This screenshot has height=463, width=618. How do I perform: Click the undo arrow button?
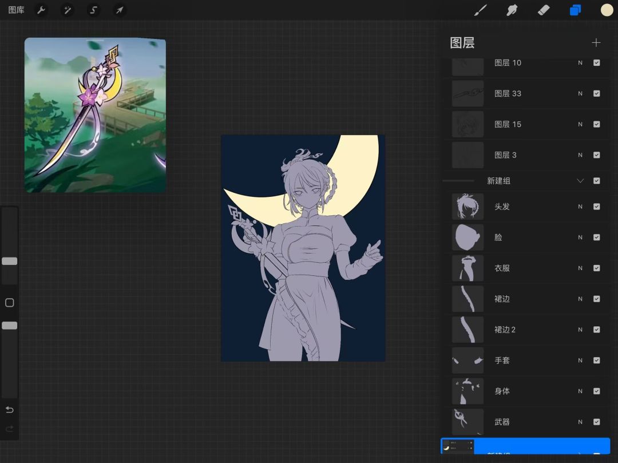10,410
